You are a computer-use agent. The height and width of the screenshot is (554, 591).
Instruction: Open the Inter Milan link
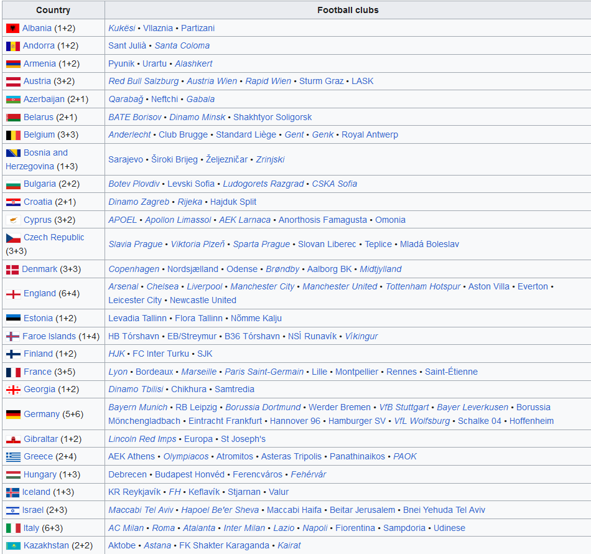(x=244, y=528)
